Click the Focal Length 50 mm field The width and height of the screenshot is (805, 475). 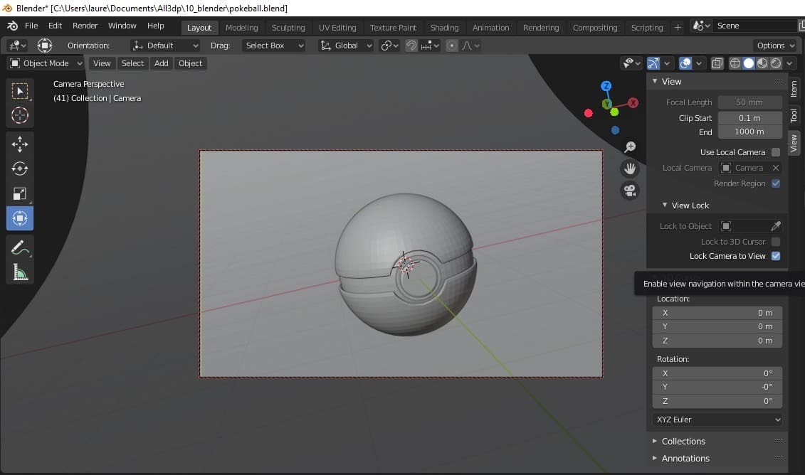pyautogui.click(x=749, y=102)
